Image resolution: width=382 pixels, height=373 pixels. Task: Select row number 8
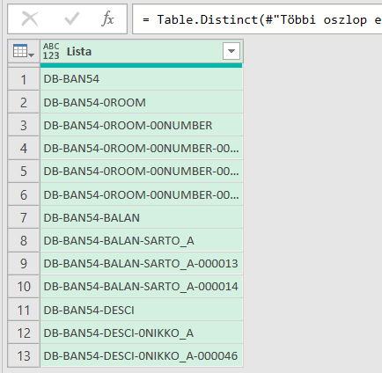point(24,241)
